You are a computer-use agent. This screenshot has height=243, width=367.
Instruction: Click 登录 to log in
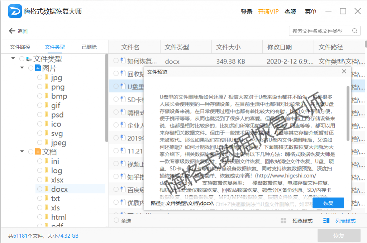click(x=247, y=11)
